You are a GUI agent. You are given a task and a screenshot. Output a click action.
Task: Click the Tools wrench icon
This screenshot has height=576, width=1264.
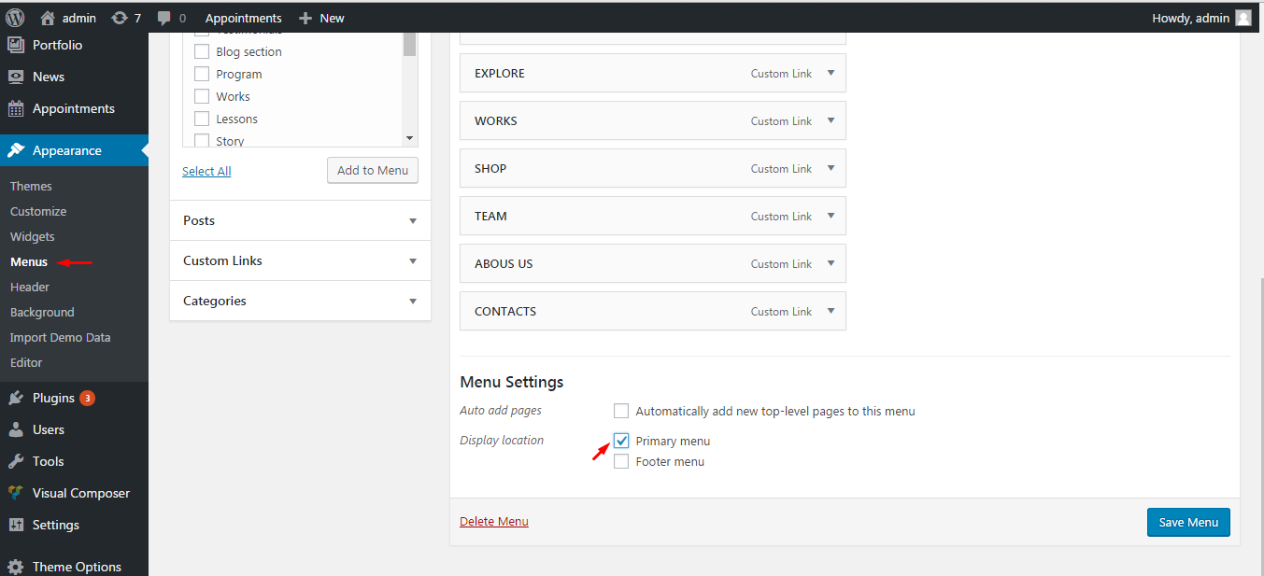click(x=16, y=461)
